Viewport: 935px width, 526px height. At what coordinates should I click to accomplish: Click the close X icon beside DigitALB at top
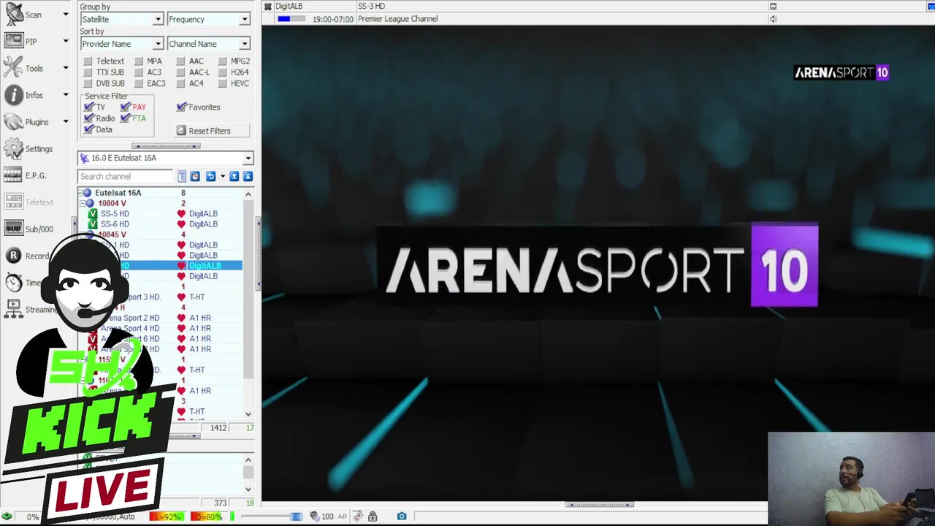[267, 7]
